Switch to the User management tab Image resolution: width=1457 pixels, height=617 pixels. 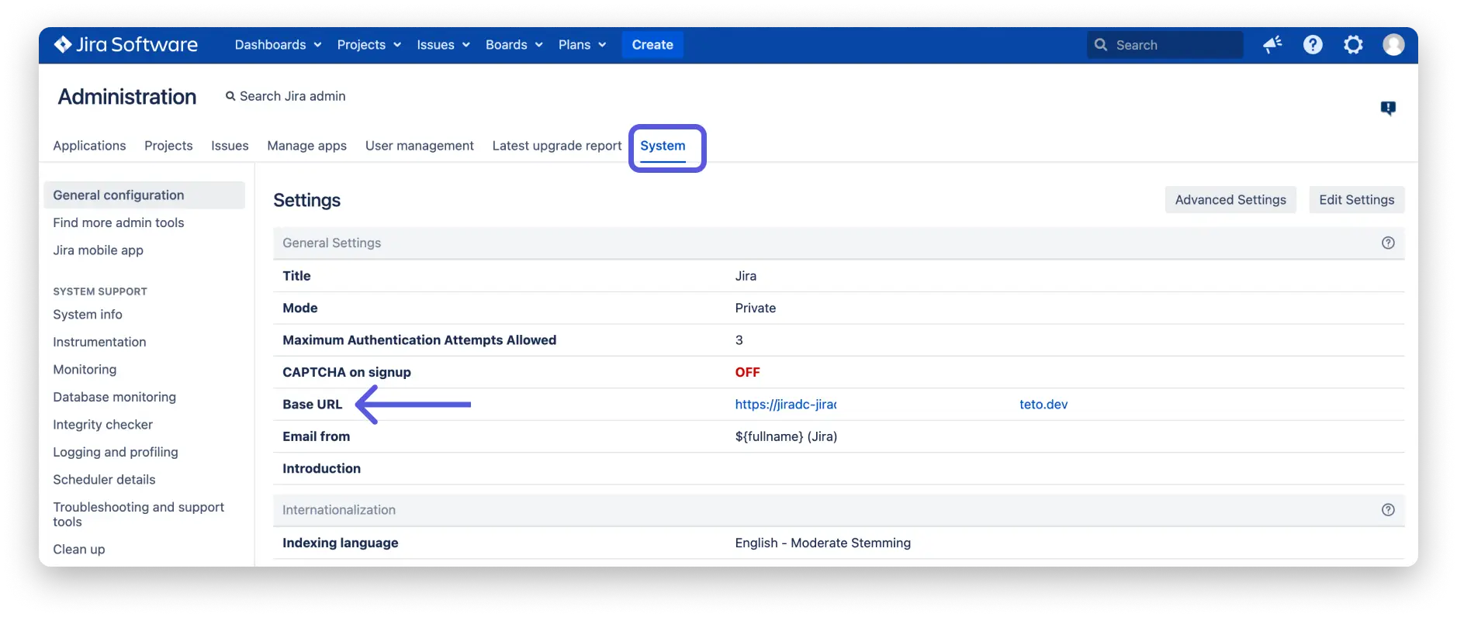(x=419, y=146)
